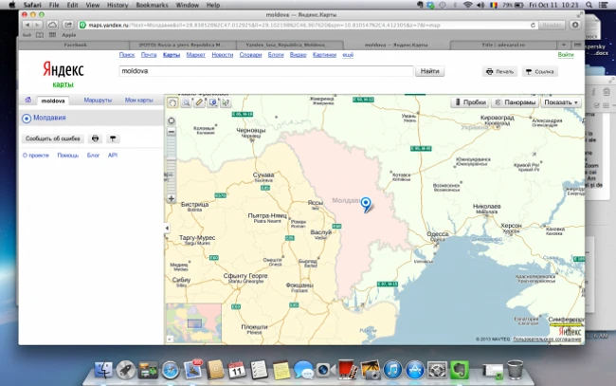Screen dimensions: 616x386
Task: Click the home icon tab in sidebar
Action: [27, 100]
